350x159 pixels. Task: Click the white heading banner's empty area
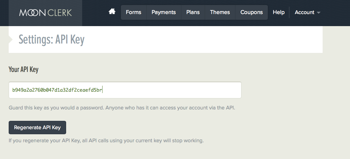(201, 39)
